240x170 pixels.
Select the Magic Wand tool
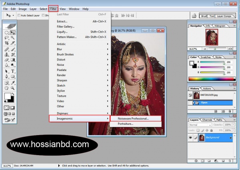click(x=13, y=38)
